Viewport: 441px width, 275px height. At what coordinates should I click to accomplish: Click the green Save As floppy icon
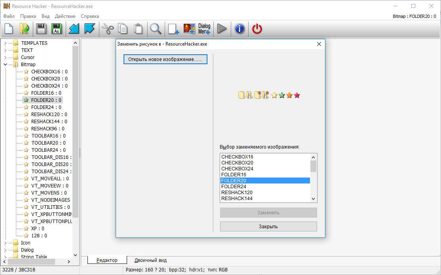(x=57, y=29)
